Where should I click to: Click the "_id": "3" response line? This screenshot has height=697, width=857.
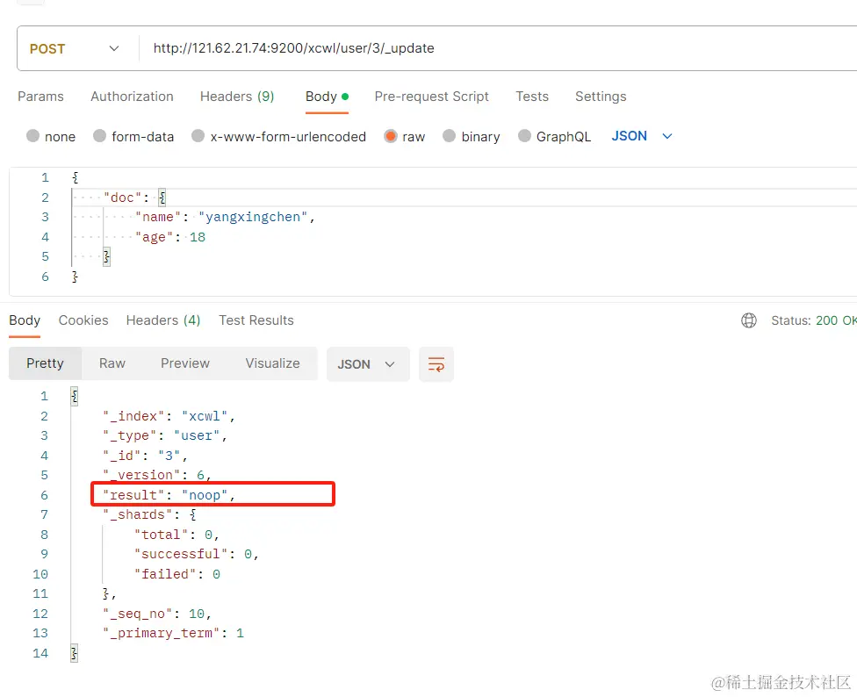146,456
